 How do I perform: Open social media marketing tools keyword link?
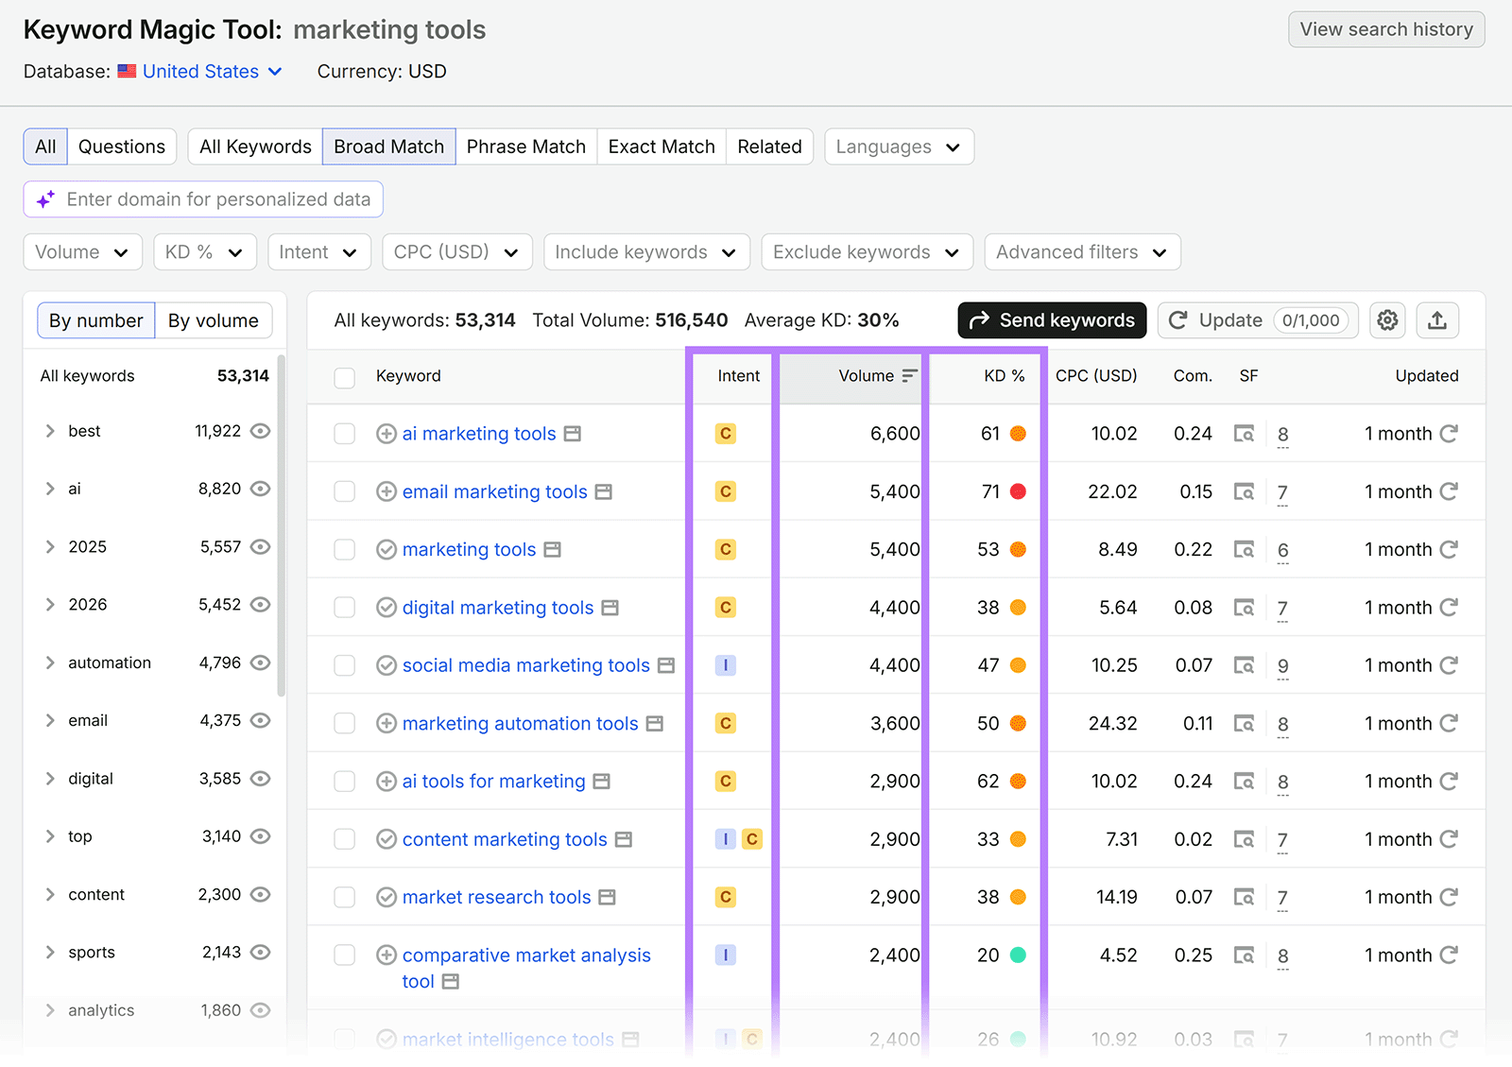(526, 665)
